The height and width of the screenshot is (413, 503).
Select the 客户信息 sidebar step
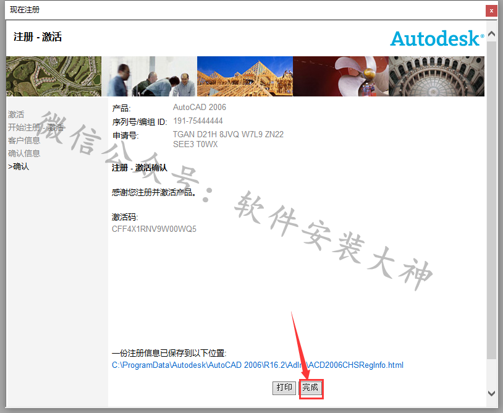click(24, 140)
